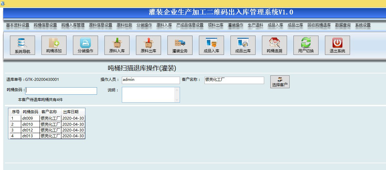This screenshot has width=386, height=170.
Task: Focus the 吨桶条码 input field
Action: 61,91
